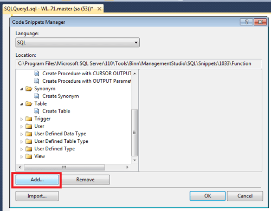Collapse the Table folder arrow

click(22, 104)
